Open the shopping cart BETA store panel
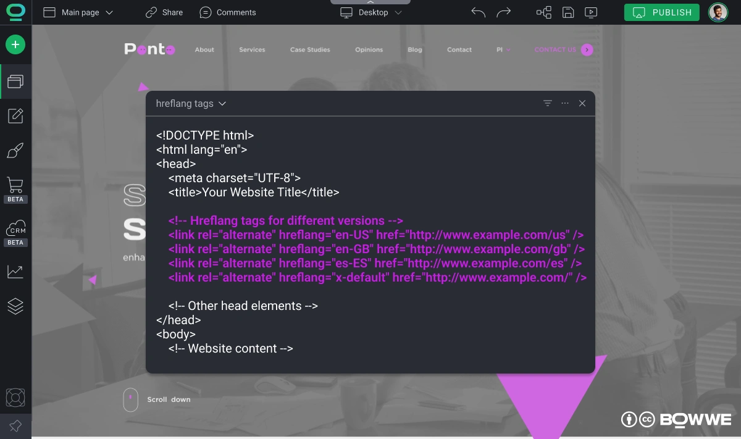The width and height of the screenshot is (741, 439). click(x=15, y=190)
